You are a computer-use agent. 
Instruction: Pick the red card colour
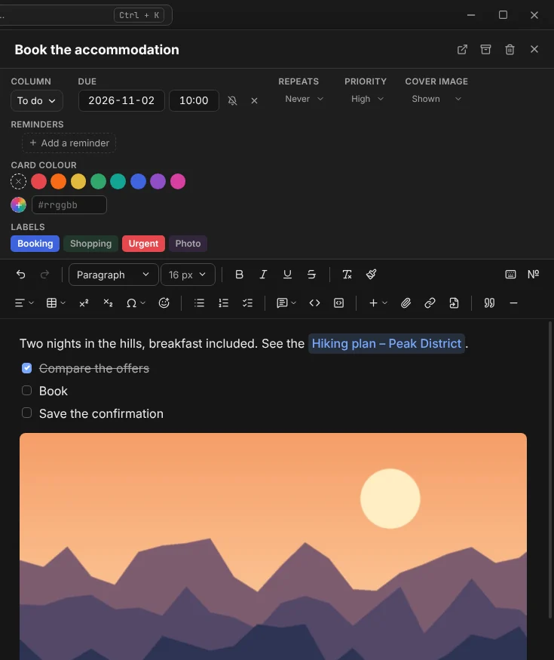tap(38, 182)
